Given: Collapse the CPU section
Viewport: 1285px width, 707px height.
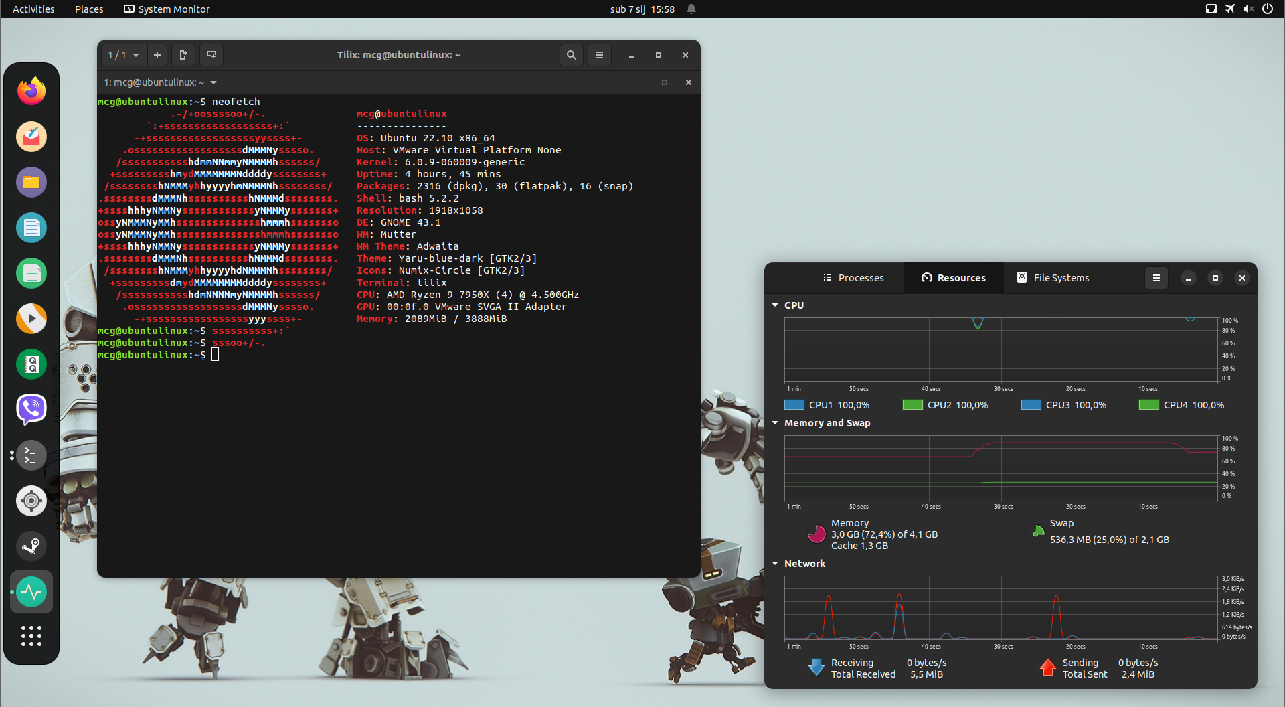Looking at the screenshot, I should tap(775, 305).
